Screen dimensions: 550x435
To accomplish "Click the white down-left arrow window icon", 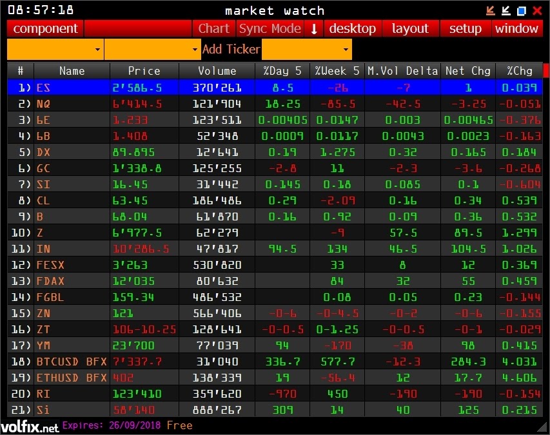I will pyautogui.click(x=506, y=10).
